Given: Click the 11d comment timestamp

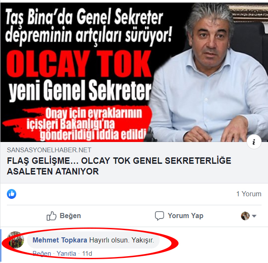Looking at the screenshot, I should tap(87, 254).
